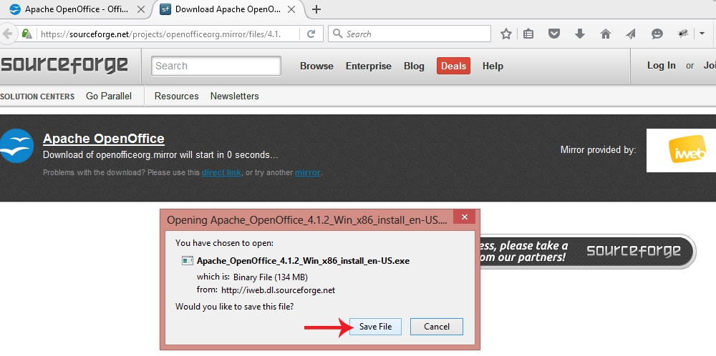This screenshot has width=716, height=356.
Task: Click the sourceforge partners banner
Action: (x=588, y=251)
